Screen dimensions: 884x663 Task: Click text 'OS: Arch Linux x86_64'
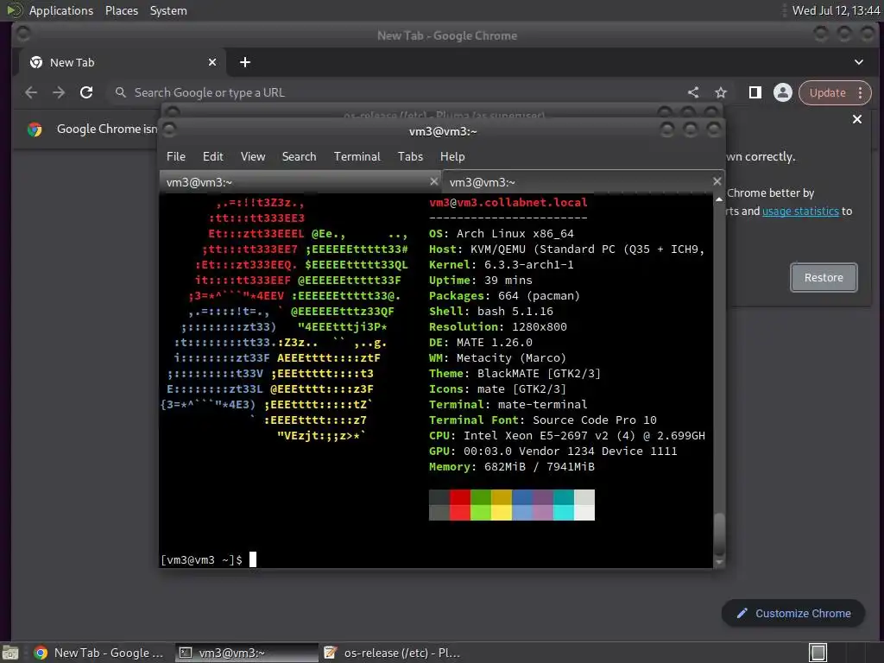(502, 233)
